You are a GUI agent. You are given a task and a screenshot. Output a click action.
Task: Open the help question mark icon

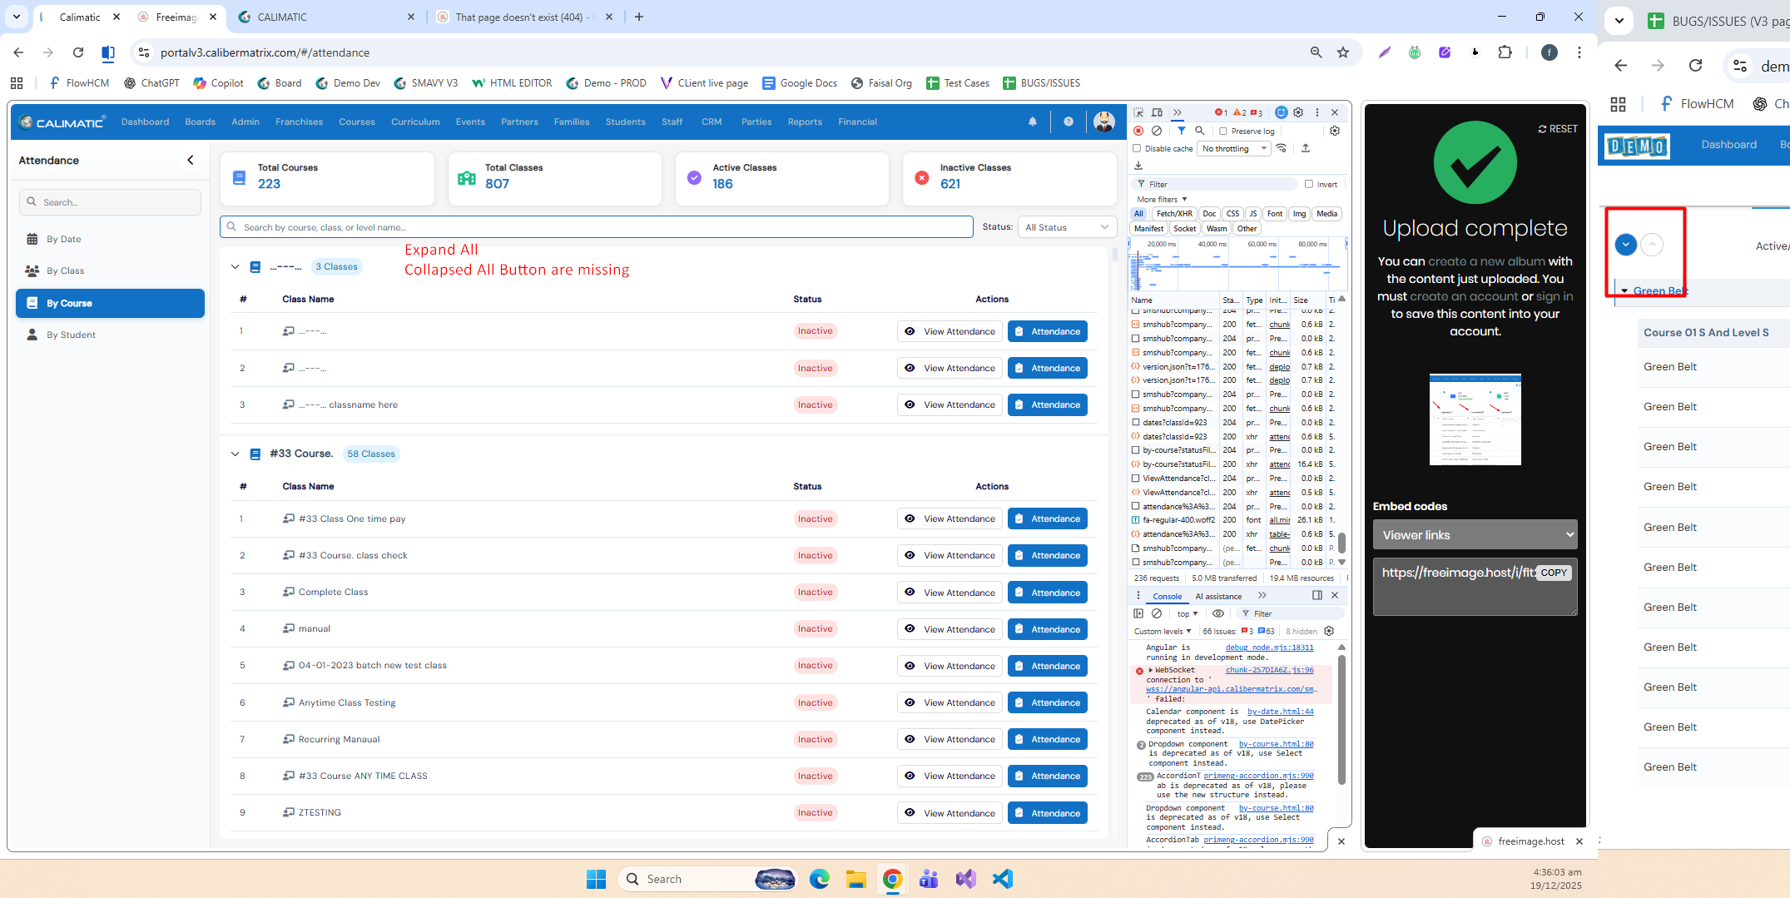pyautogui.click(x=1069, y=122)
